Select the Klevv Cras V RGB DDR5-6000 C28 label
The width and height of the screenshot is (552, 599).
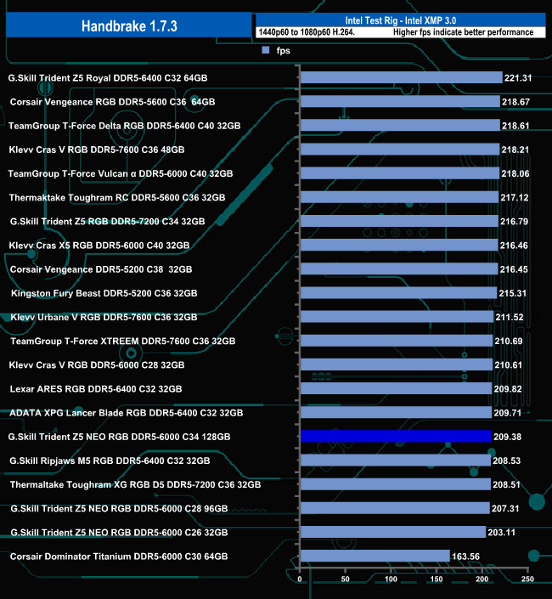97,365
